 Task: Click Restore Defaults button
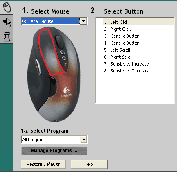coord(43,164)
